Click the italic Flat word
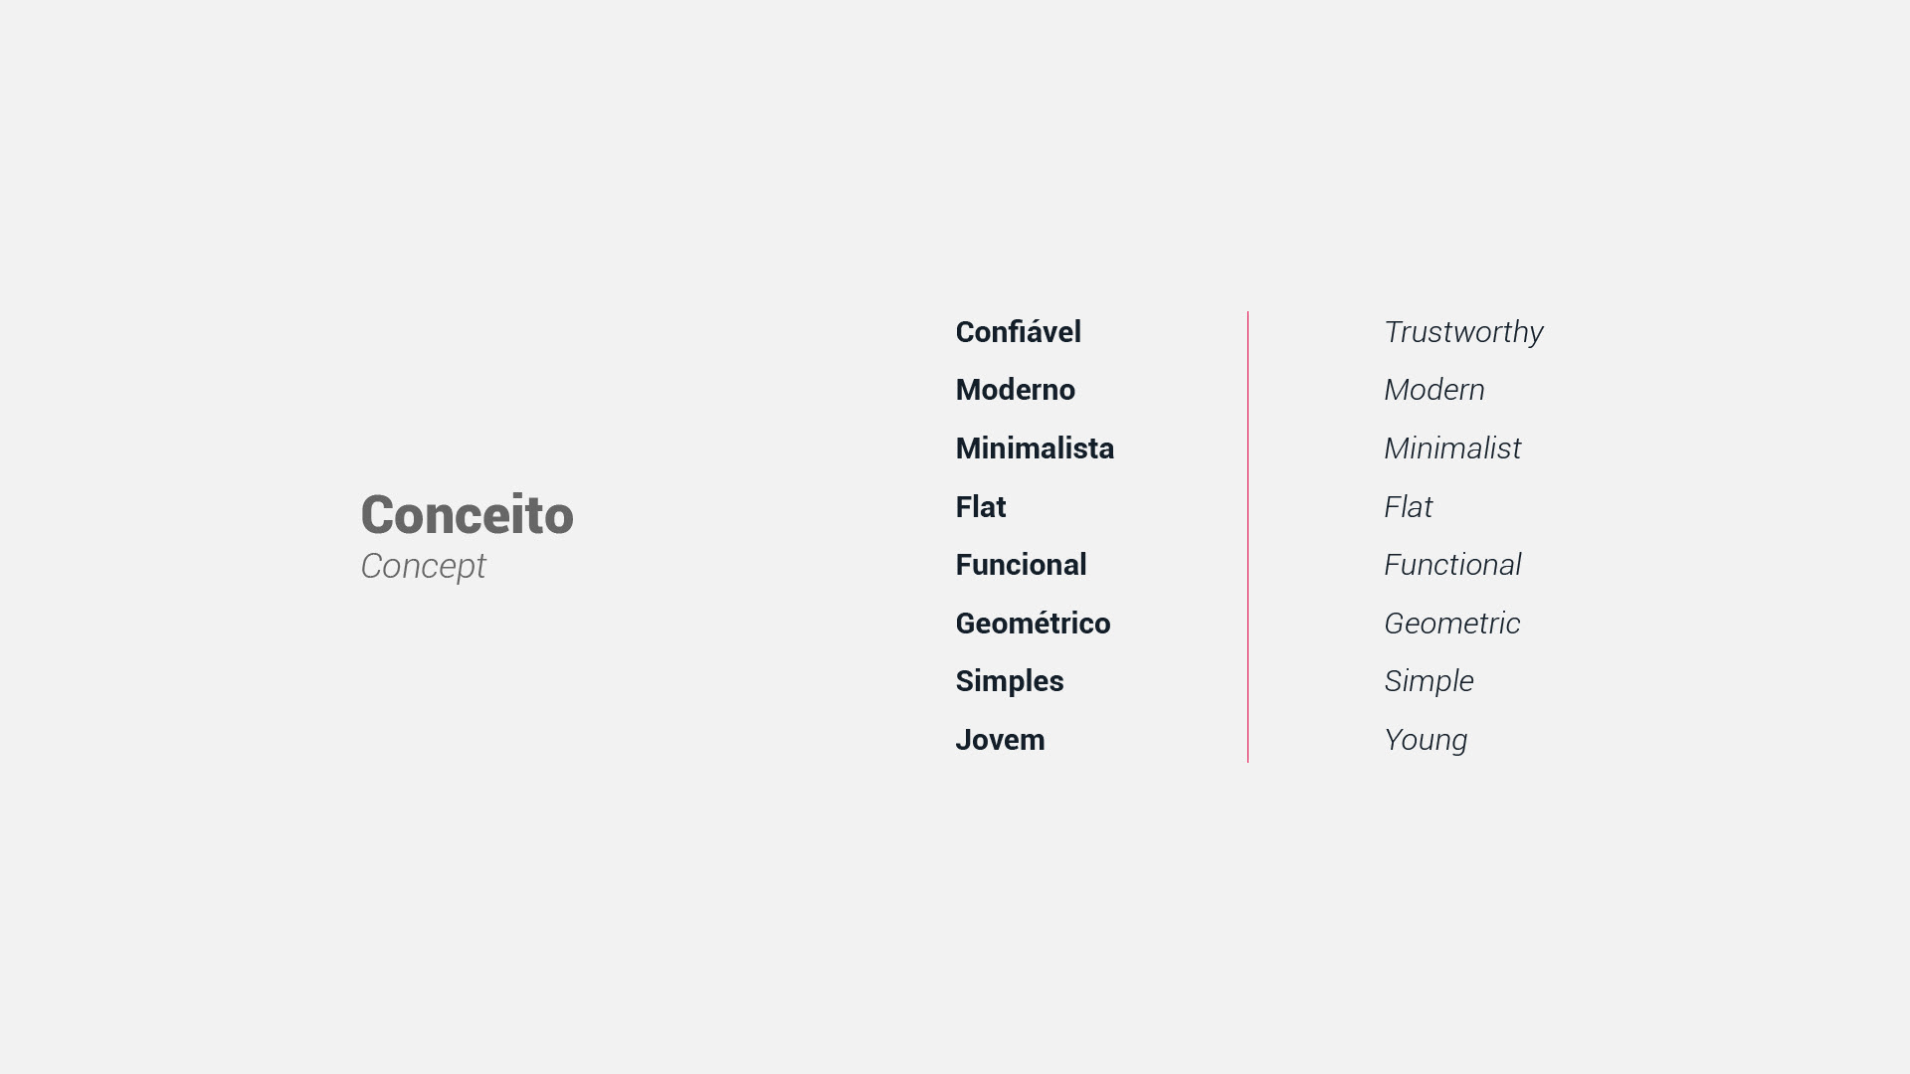This screenshot has width=1910, height=1074. 1408,506
